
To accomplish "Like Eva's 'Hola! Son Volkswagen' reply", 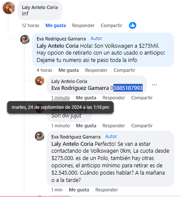I will click(69, 70).
